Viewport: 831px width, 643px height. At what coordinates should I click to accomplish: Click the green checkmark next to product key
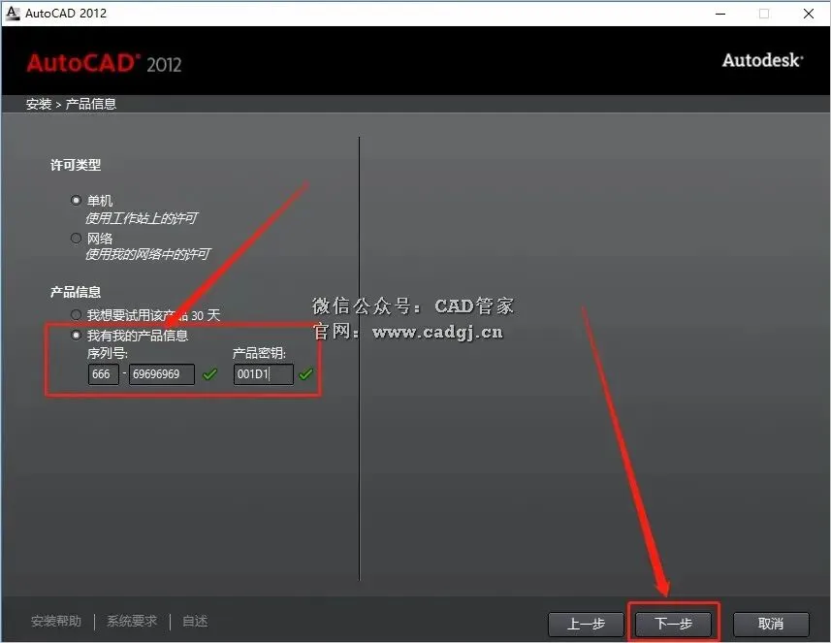click(305, 374)
